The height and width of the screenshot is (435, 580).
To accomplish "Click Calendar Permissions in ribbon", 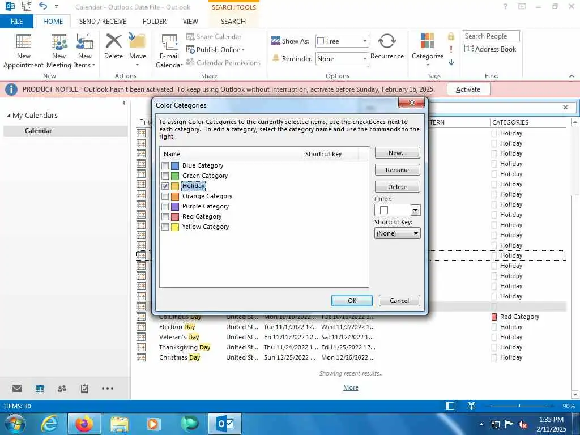I will [223, 62].
